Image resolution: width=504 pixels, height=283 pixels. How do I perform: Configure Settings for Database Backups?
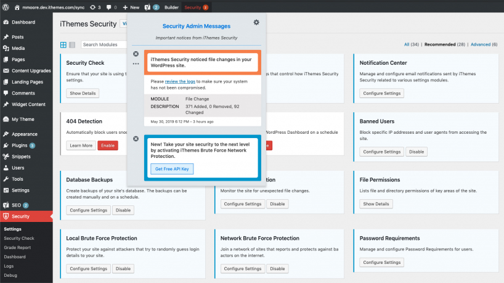point(88,210)
